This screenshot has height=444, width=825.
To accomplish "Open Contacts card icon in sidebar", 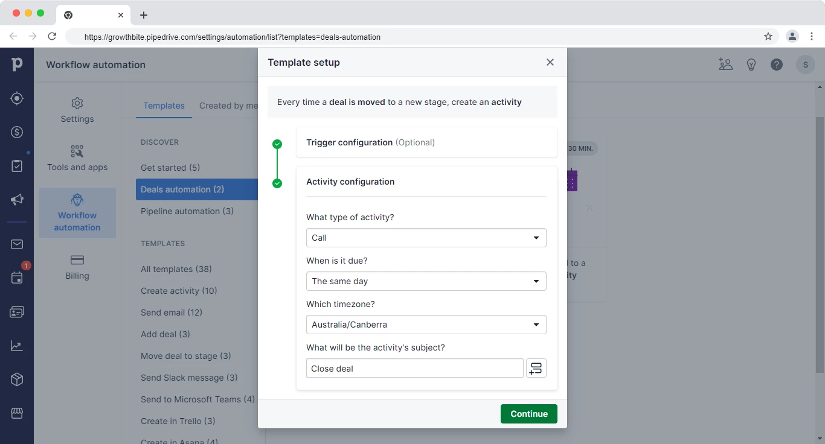I will pos(17,312).
